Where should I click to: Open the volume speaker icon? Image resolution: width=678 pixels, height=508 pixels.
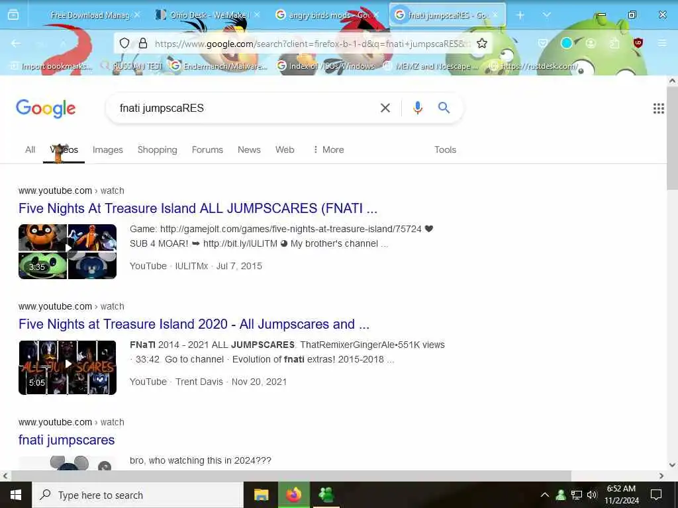(592, 495)
